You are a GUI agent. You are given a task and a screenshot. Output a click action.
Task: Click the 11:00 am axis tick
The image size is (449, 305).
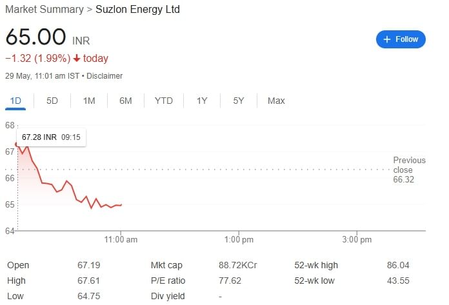(121, 239)
